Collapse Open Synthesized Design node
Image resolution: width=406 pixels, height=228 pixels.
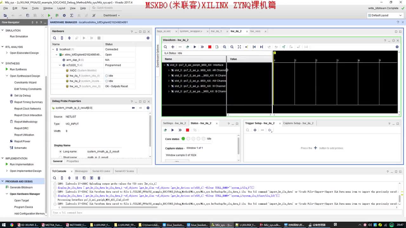click(7, 76)
